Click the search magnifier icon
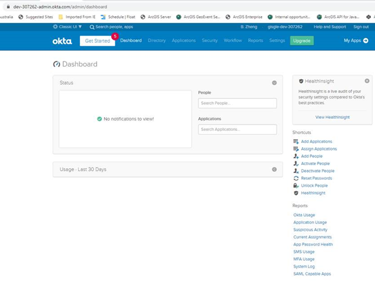Viewport: 375px width, 287px height. pos(92,27)
